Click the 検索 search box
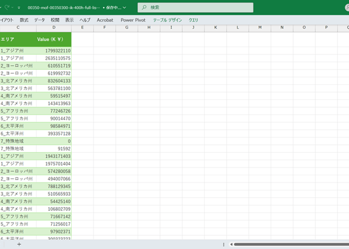This screenshot has width=349, height=249. (x=195, y=8)
